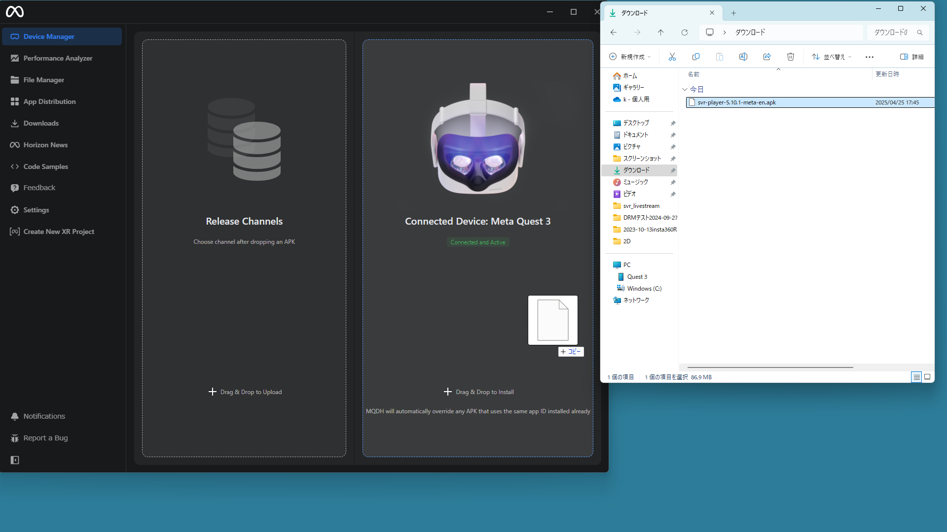Select the svr-player-5.10.1-meta-en.apk file

click(x=810, y=102)
